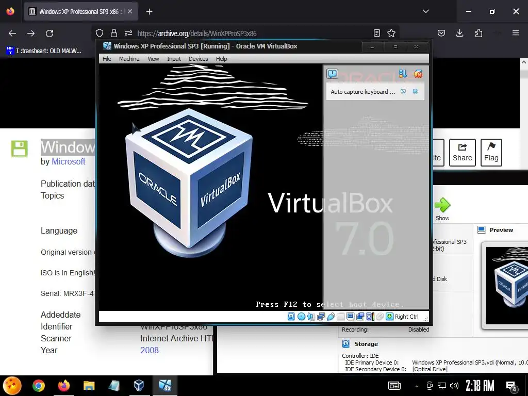Viewport: 528px width, 396px height.
Task: Open a new tab with the plus button
Action: (x=149, y=12)
